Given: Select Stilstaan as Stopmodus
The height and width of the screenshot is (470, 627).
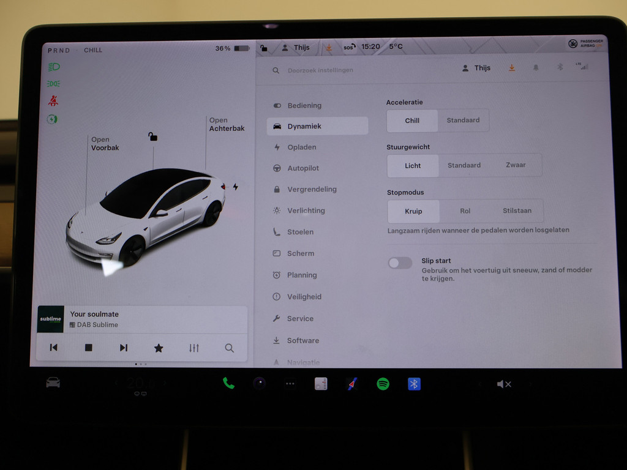Looking at the screenshot, I should (517, 211).
